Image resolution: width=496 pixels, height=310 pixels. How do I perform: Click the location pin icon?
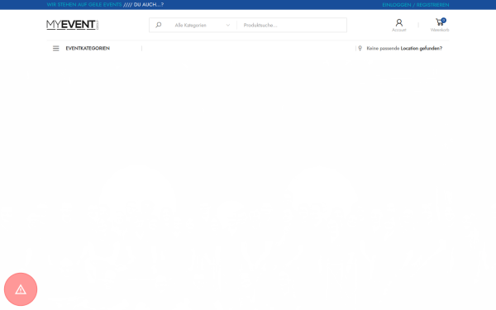click(x=360, y=49)
